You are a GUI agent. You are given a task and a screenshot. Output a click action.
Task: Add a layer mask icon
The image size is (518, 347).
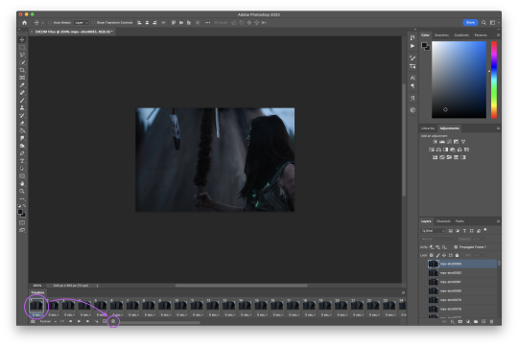(x=460, y=321)
